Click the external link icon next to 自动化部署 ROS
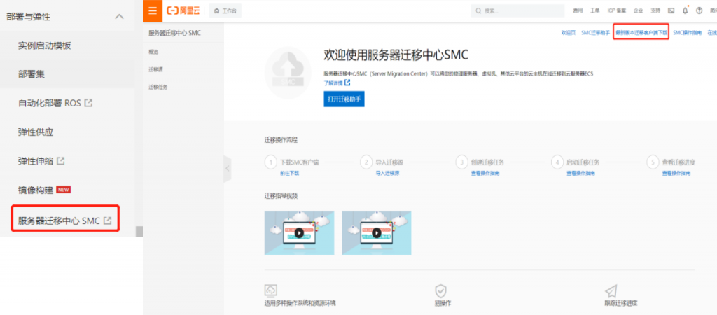 [x=89, y=104]
